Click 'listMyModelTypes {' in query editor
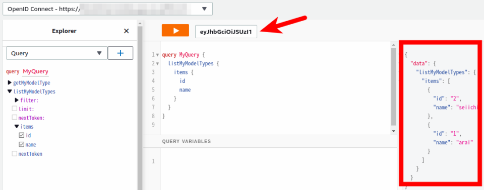 [x=194, y=64]
